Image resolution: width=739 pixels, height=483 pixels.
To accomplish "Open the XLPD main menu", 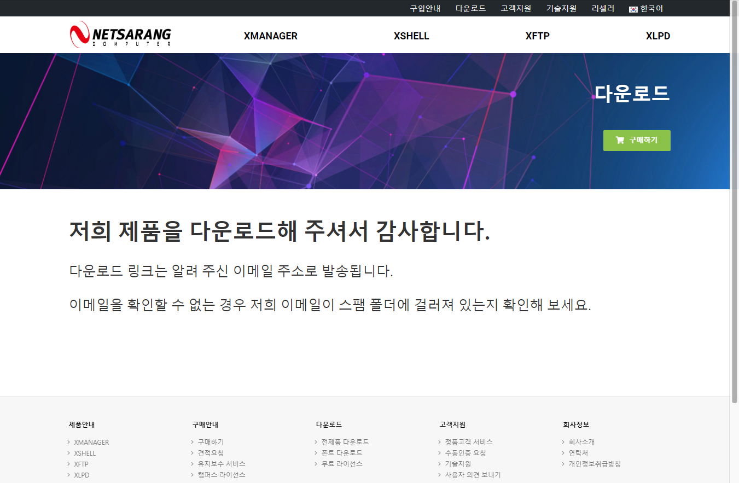I will (658, 36).
